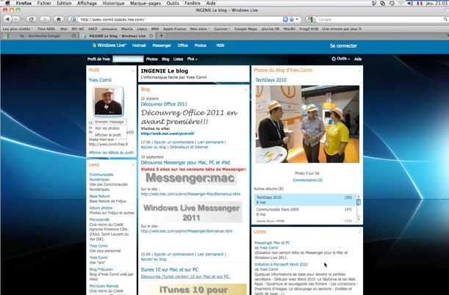Click album list scrollbar down arrow

358,219
